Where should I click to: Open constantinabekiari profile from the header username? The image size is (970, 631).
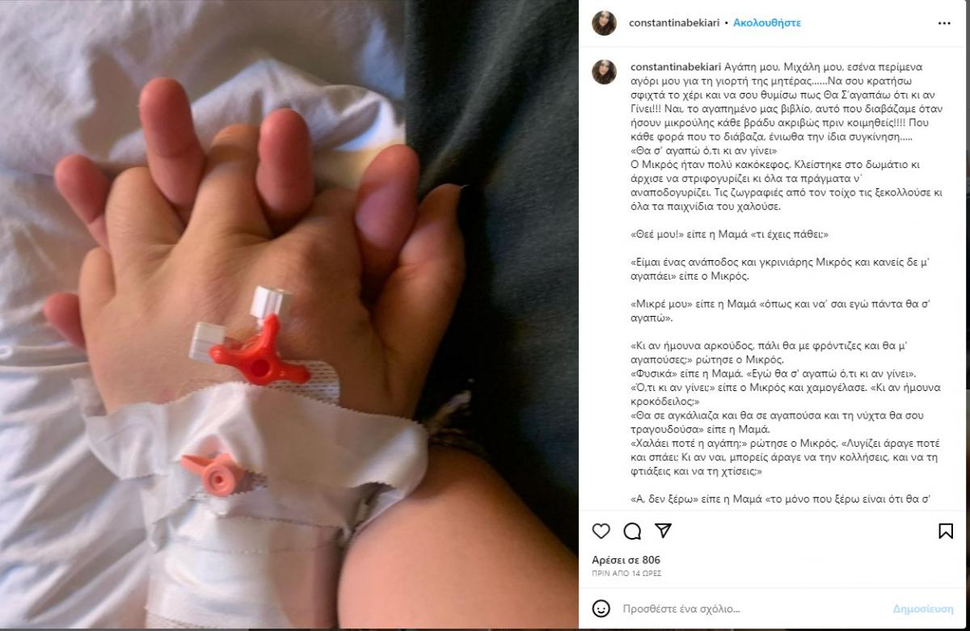coord(674,23)
